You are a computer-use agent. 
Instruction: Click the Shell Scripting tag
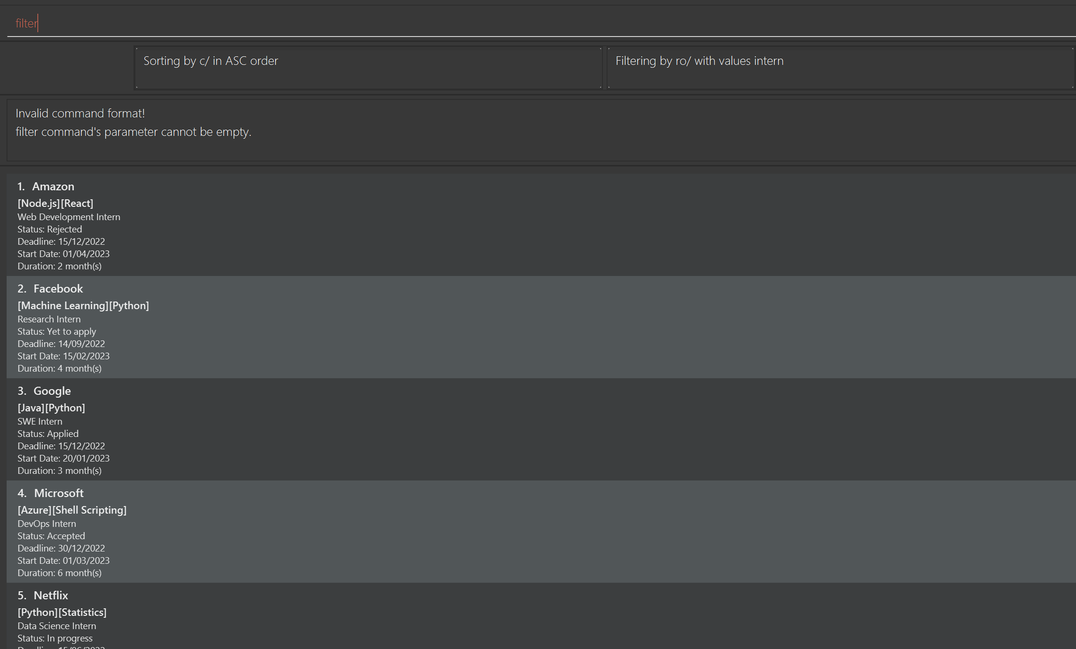point(90,510)
